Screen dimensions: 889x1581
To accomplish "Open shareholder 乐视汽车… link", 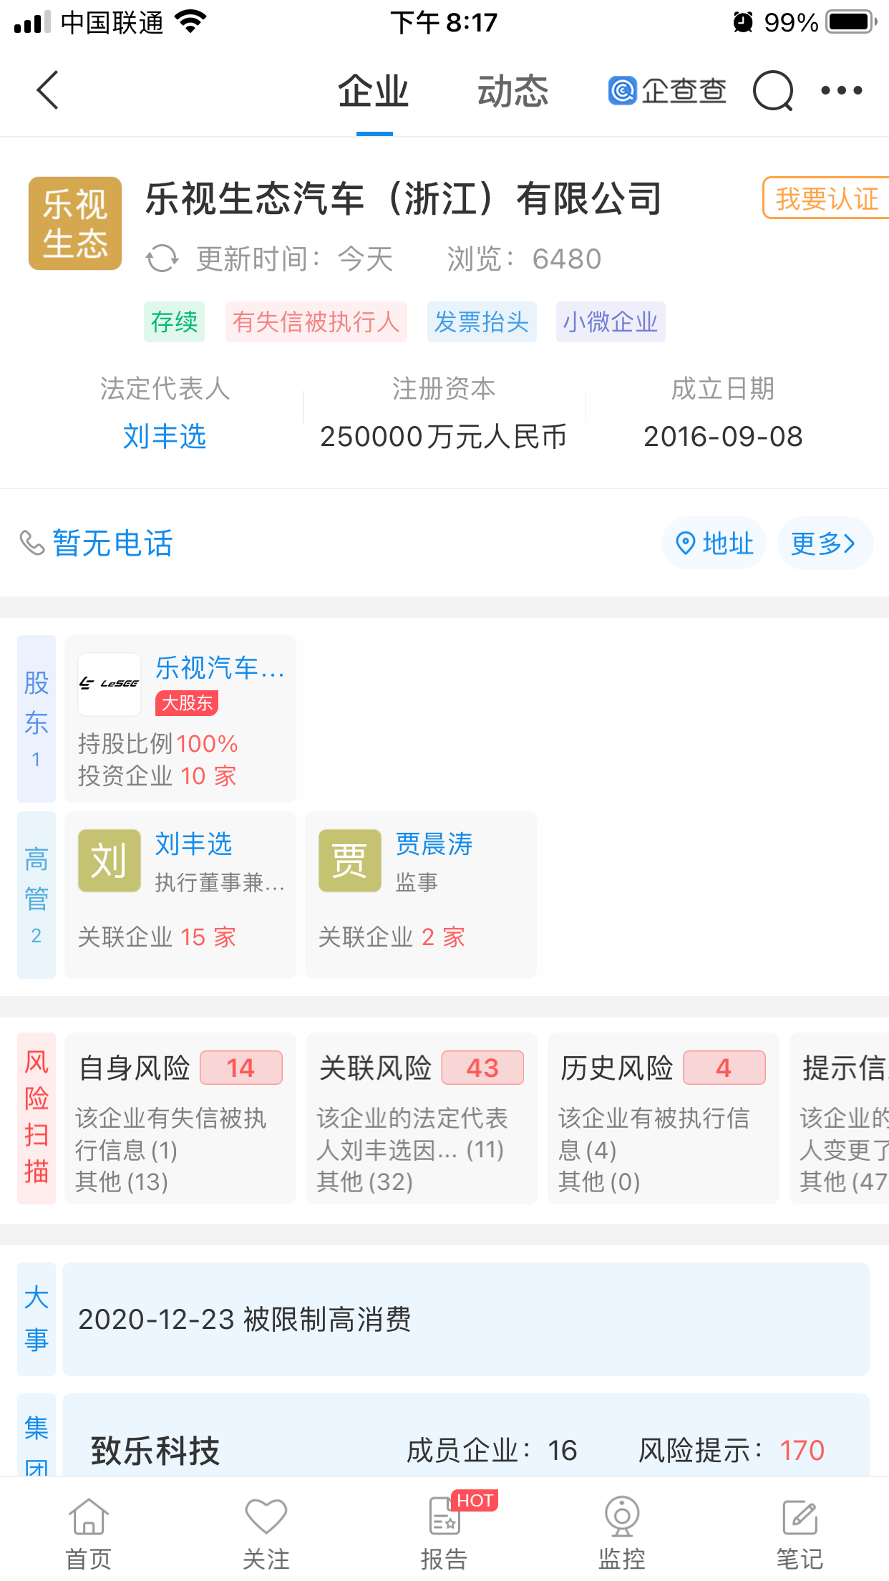I will coord(220,667).
